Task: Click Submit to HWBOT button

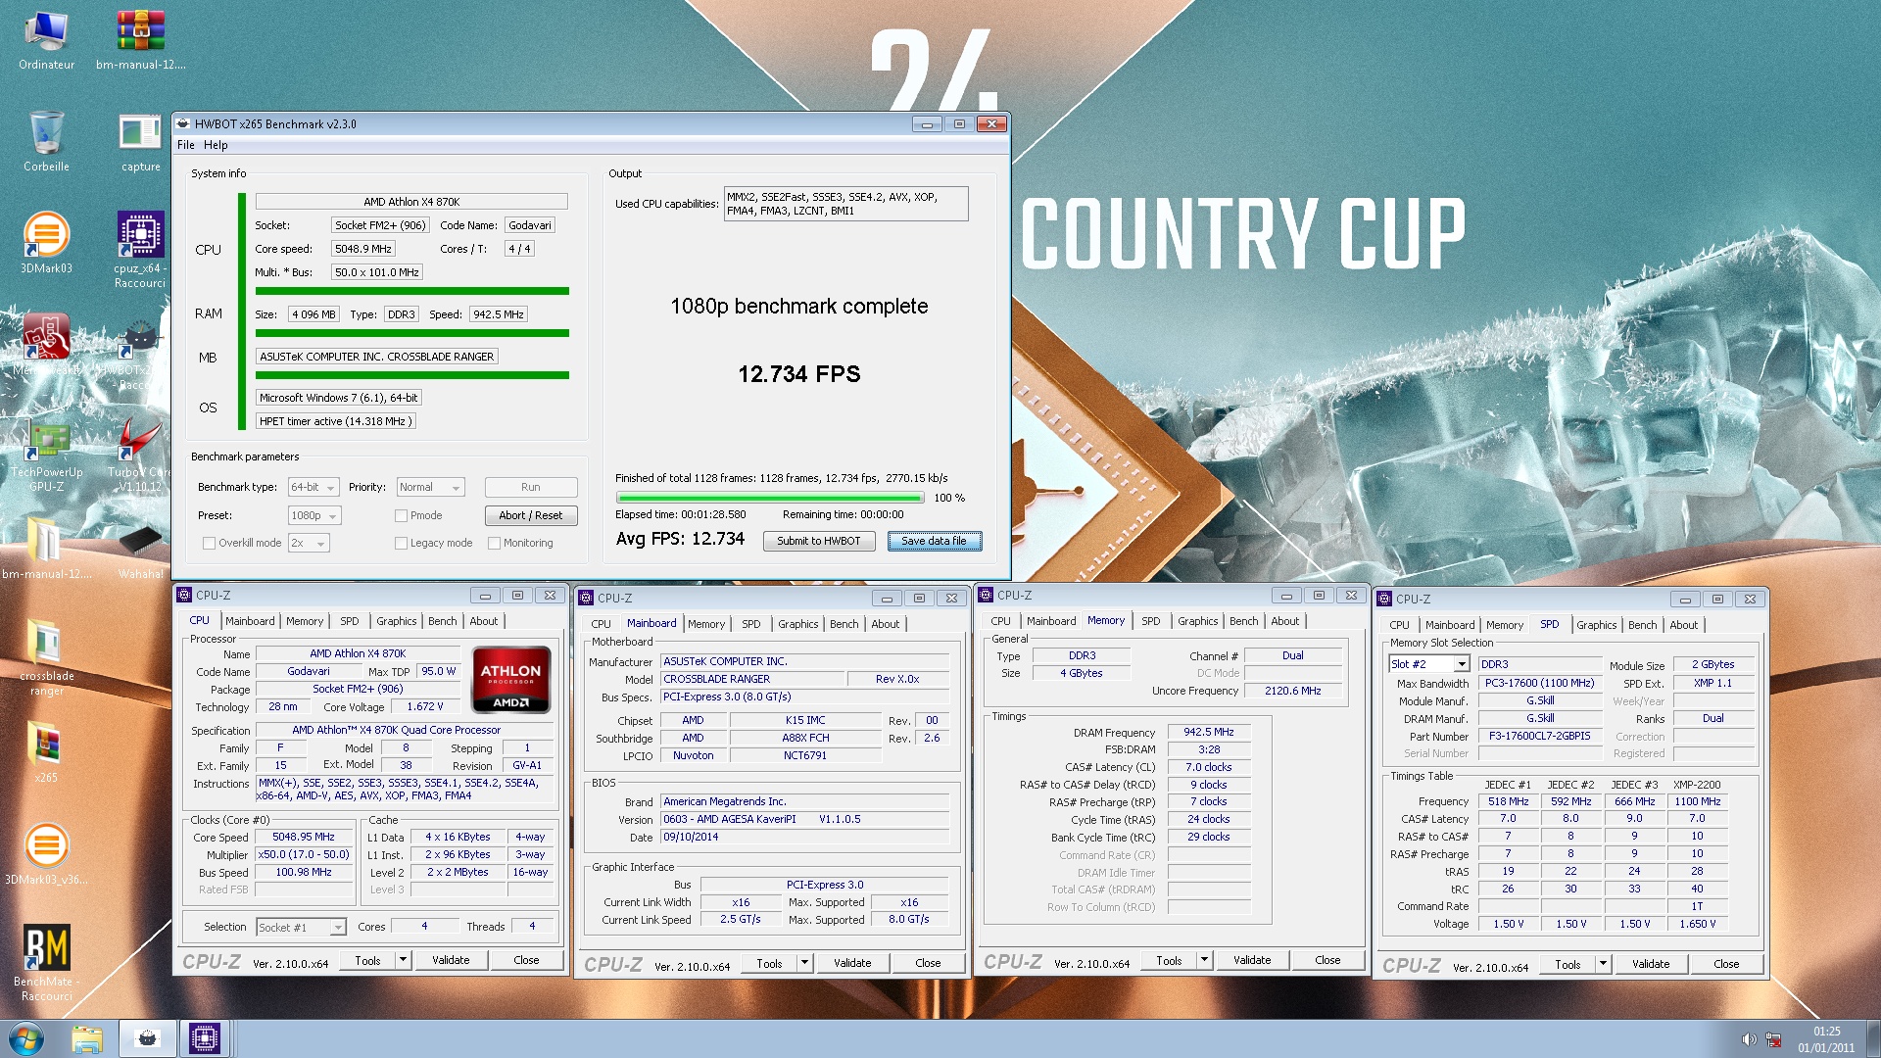Action: click(x=818, y=541)
